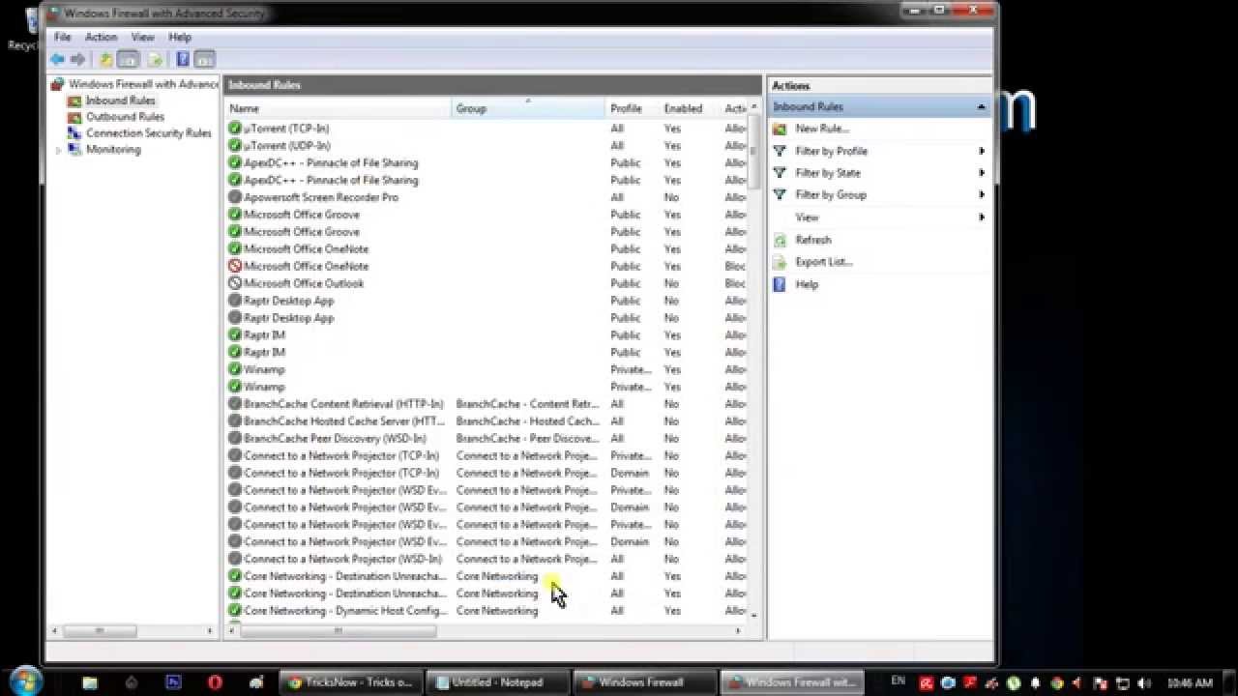Open the Opera icon on the taskbar

[x=215, y=682]
